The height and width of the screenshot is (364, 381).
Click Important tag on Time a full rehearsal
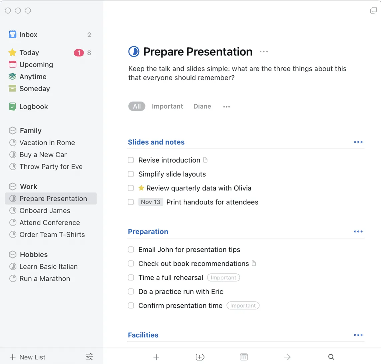tap(223, 277)
